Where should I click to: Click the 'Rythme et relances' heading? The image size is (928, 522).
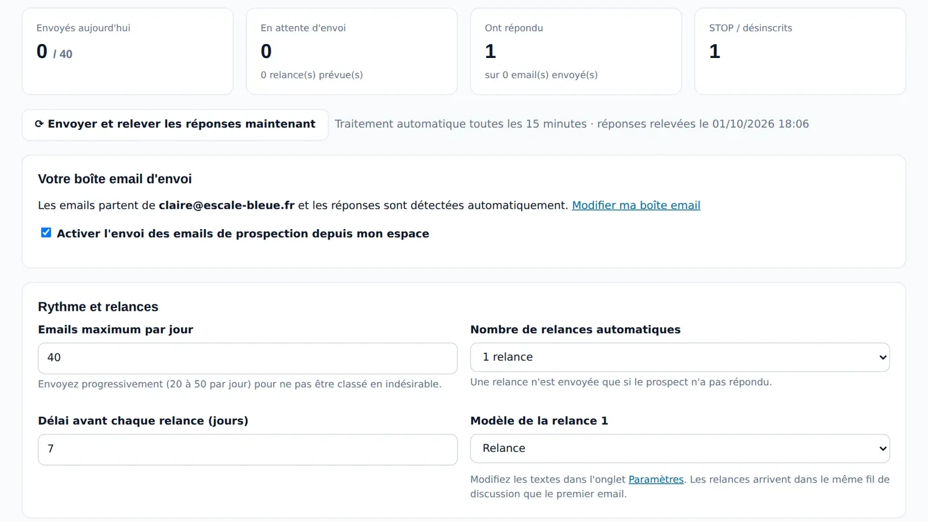pos(98,307)
